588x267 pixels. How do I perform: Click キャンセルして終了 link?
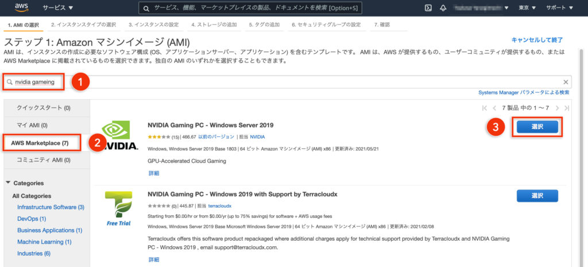pyautogui.click(x=537, y=40)
